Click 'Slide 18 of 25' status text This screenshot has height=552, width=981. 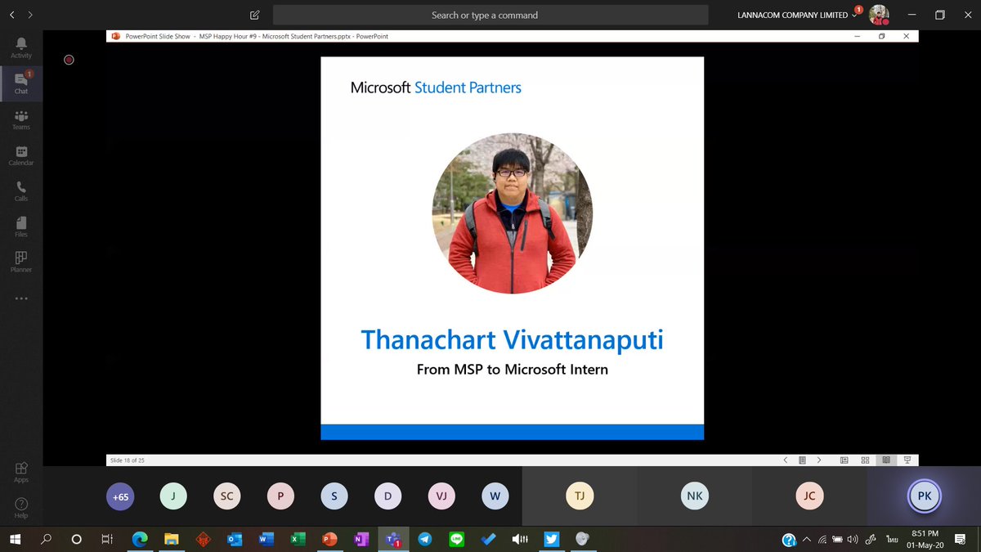point(127,460)
